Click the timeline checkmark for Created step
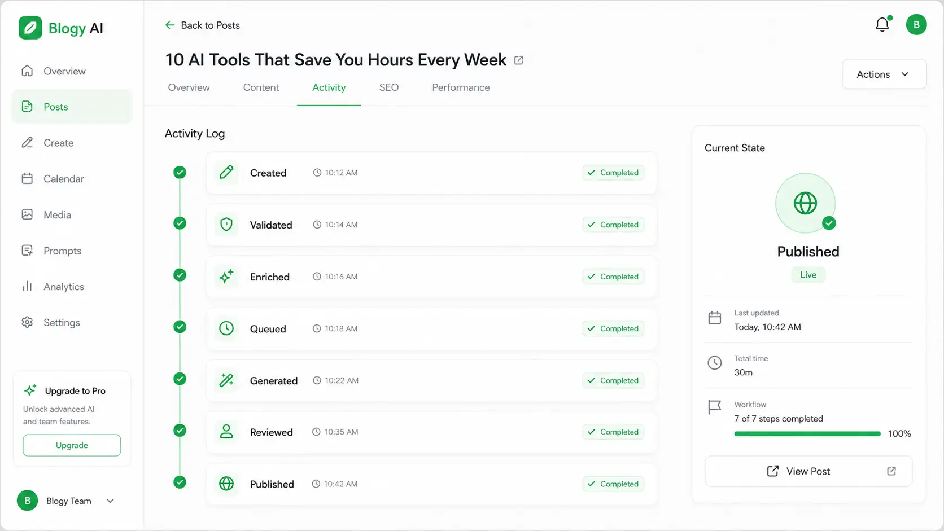The height and width of the screenshot is (531, 944). 180,172
